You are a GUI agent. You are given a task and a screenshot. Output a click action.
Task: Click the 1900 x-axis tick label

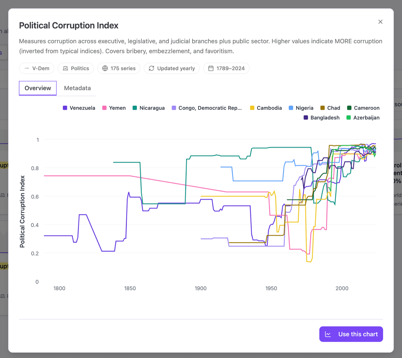tap(201, 288)
